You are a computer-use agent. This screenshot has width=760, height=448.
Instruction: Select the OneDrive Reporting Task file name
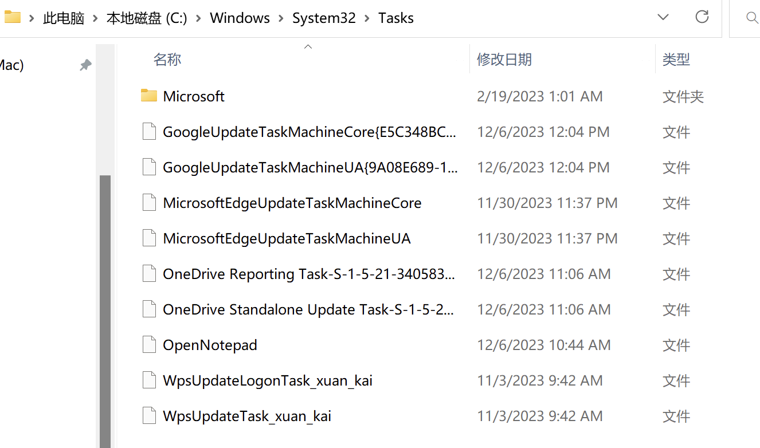(x=309, y=274)
